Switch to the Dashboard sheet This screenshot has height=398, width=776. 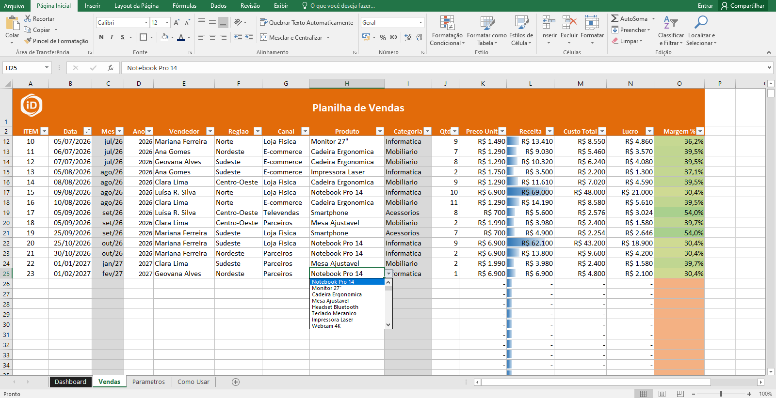point(70,382)
